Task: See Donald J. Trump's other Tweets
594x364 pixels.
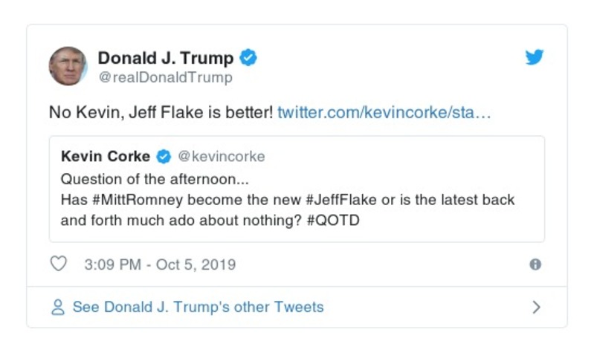Action: 198,307
